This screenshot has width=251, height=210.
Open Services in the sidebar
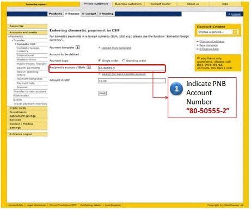point(27,120)
